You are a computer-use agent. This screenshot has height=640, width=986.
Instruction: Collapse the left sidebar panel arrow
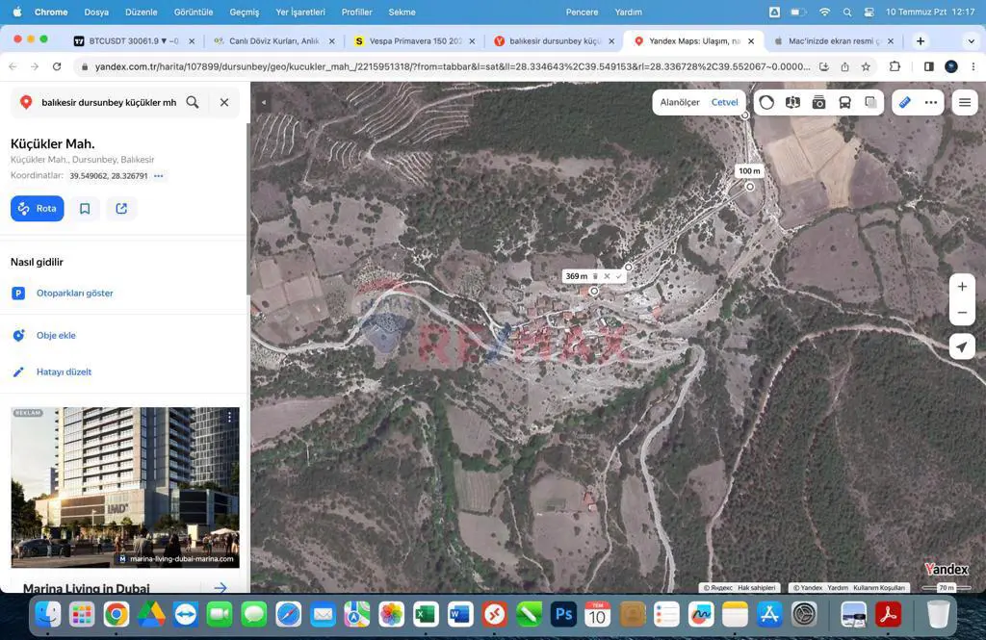[x=264, y=102]
